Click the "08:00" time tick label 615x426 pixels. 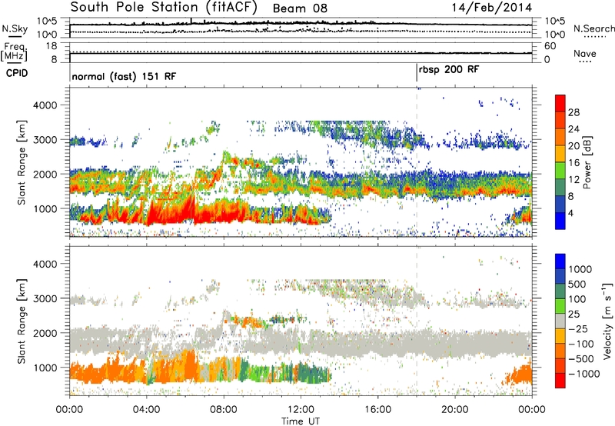(224, 410)
